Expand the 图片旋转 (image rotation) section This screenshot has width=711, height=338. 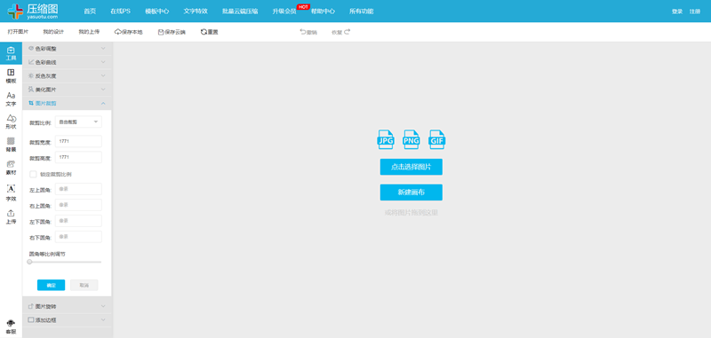pos(68,306)
